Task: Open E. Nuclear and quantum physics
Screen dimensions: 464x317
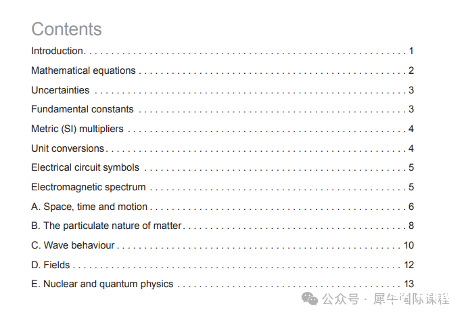Action: (223, 284)
